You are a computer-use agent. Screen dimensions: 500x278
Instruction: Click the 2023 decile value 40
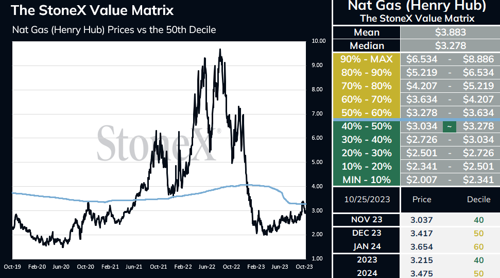(x=479, y=260)
